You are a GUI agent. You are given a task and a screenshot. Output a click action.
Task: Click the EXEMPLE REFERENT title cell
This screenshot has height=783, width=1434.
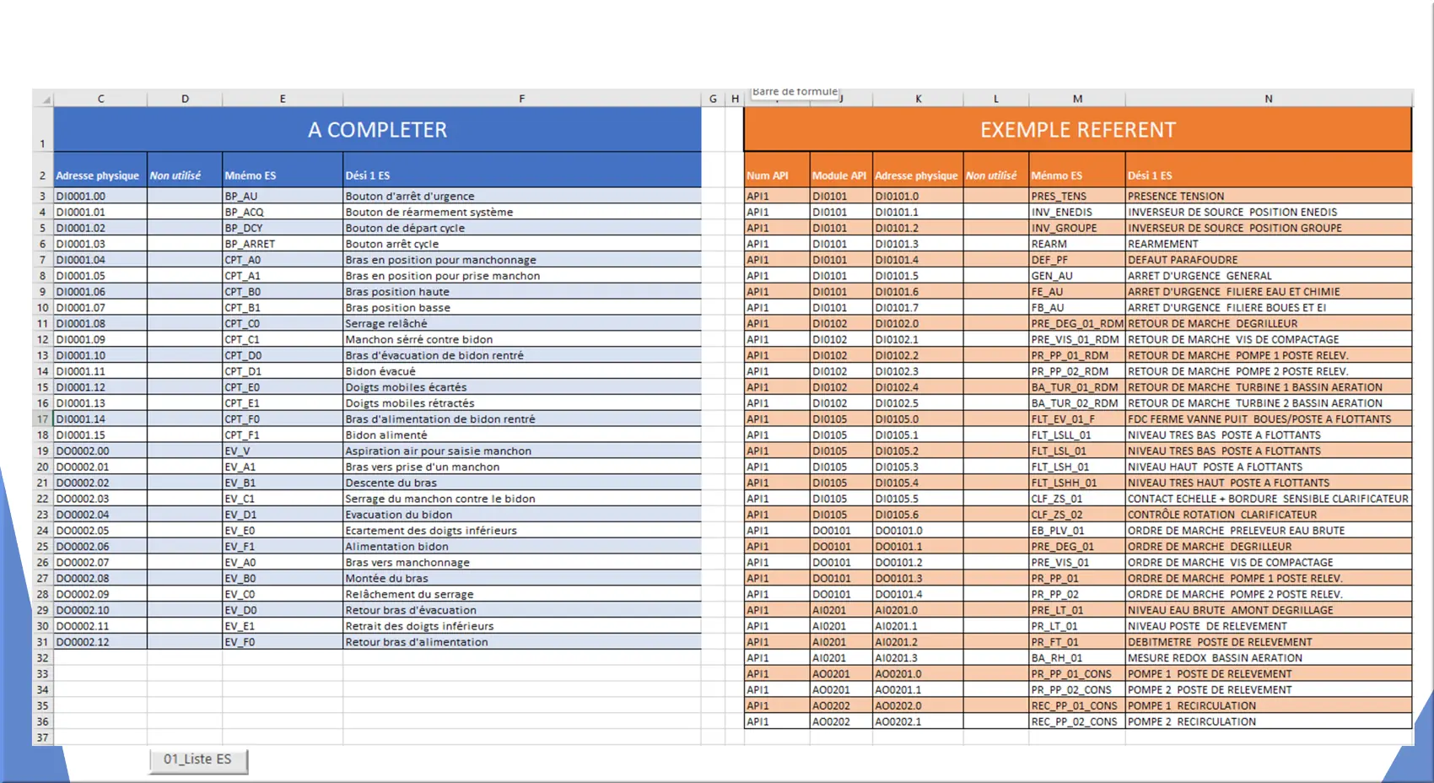click(x=1077, y=130)
